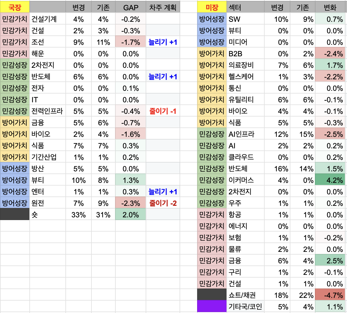Viewport: 347px width, 313px height.
Task: Click the 1.7% 변화 cell for 의료장비
Action: point(330,65)
